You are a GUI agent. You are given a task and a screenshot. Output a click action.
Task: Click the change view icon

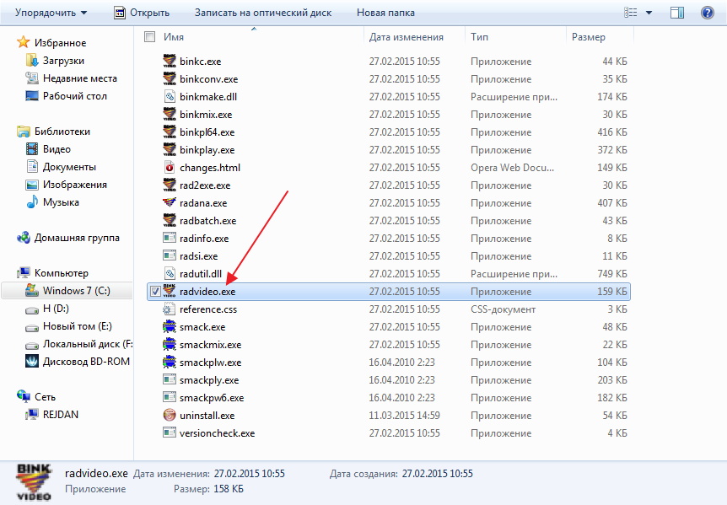point(631,13)
